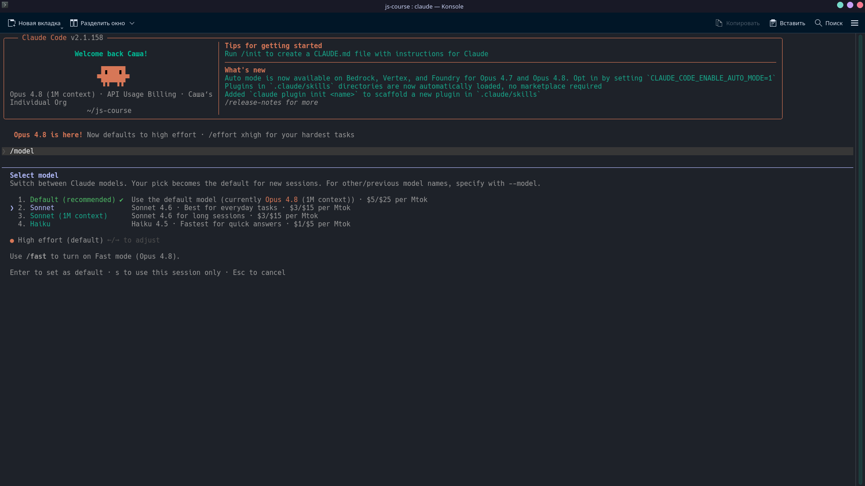
Task: Click the small arrow under Новая вкладка
Action: 62,28
